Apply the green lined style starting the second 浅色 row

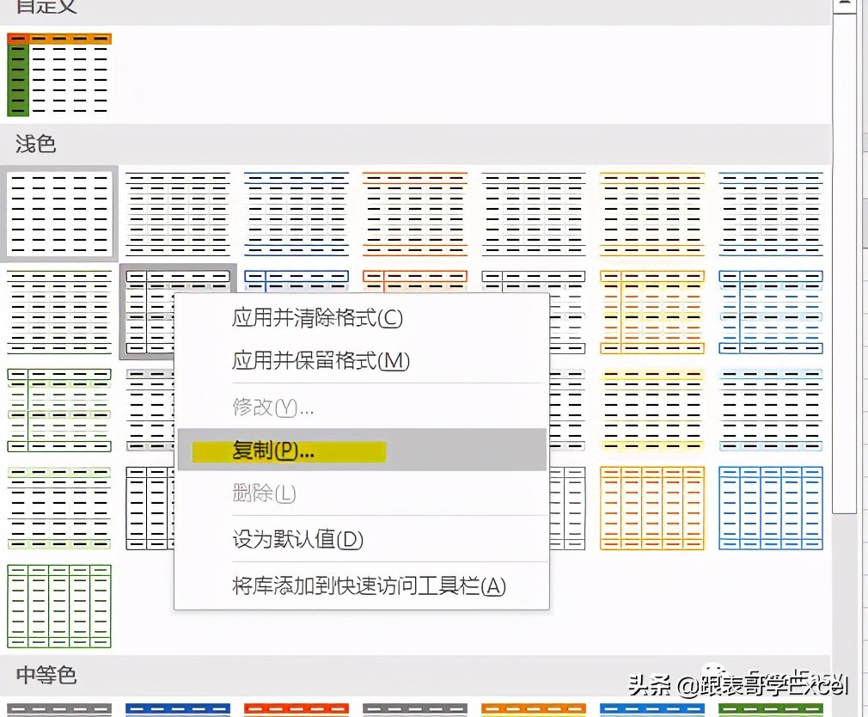click(59, 312)
